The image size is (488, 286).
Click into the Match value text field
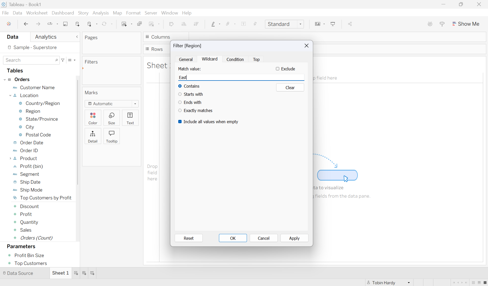(241, 77)
